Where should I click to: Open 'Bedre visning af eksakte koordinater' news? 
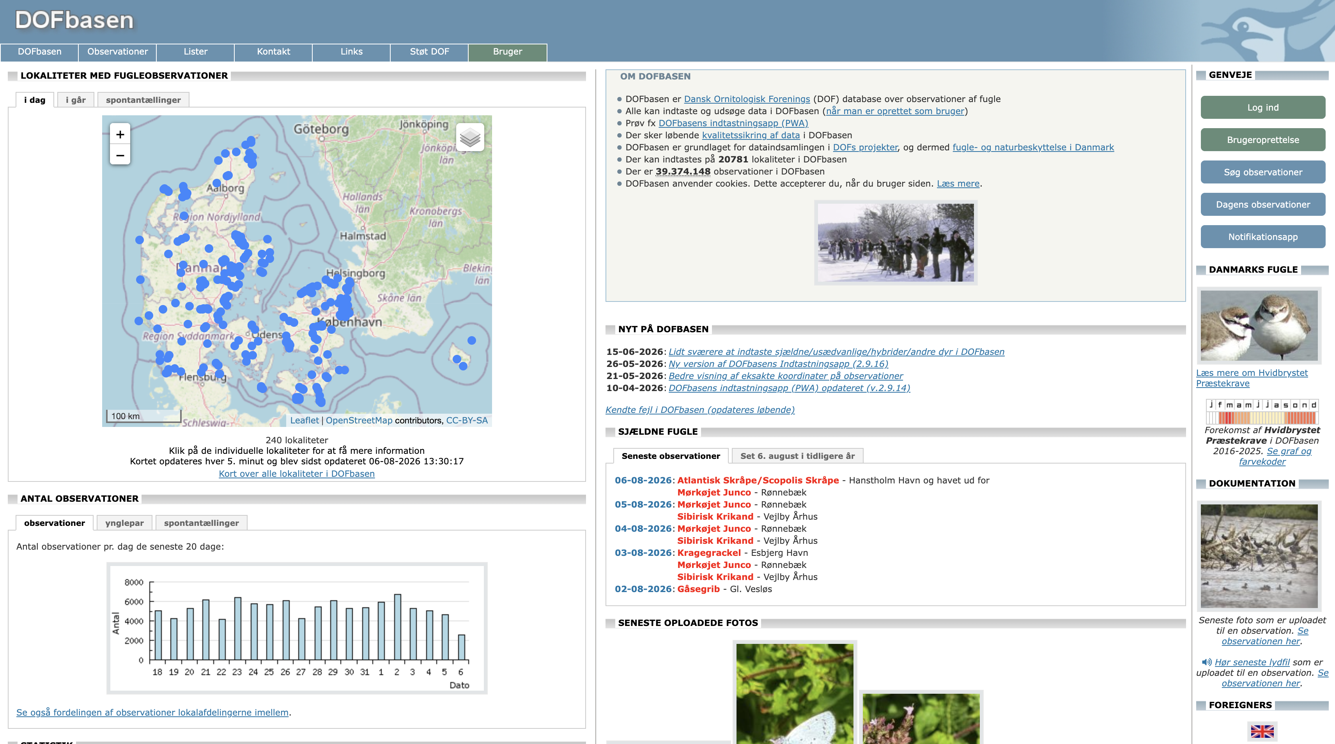[786, 376]
